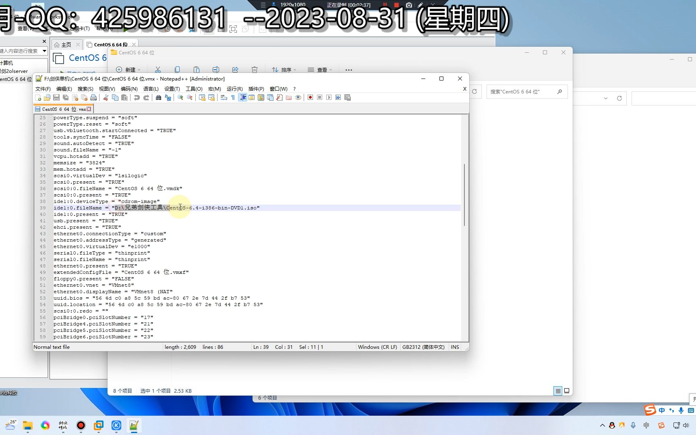Click the vertical scrollbar in Notepad++ editor
The width and height of the screenshot is (696, 435).
[x=465, y=195]
